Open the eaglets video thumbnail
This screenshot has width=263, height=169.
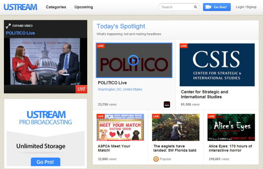coord(176,127)
